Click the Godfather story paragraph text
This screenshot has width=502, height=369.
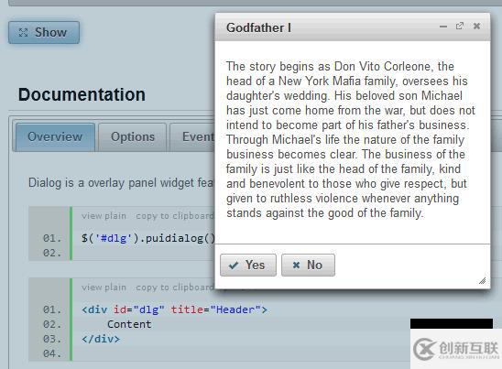351,139
